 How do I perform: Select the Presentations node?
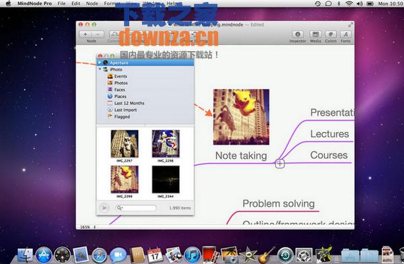tap(332, 112)
